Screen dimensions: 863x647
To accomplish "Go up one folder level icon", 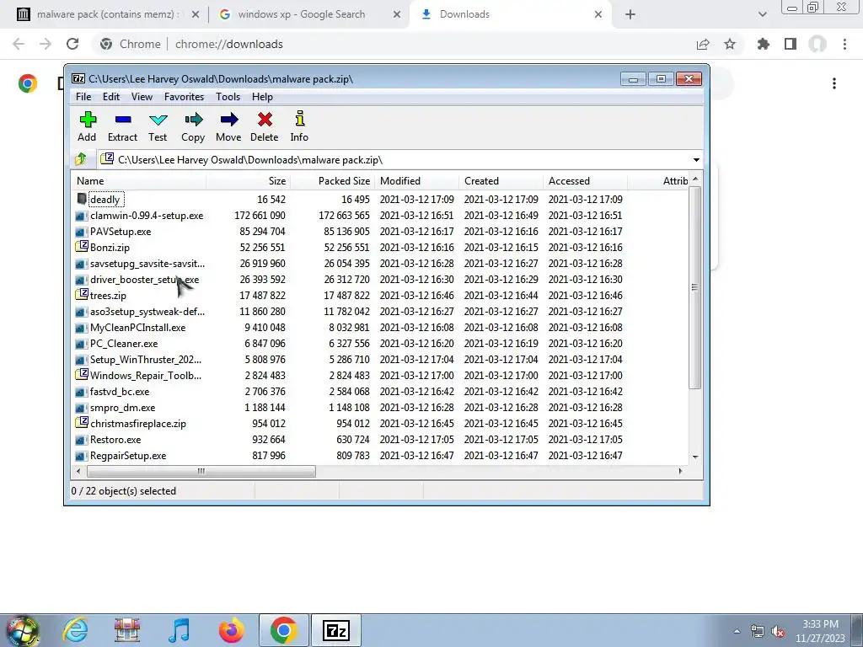I will pos(82,159).
